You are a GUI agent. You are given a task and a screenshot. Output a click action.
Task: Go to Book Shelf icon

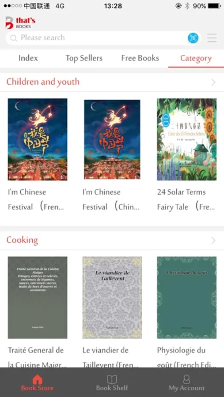pyautogui.click(x=112, y=379)
